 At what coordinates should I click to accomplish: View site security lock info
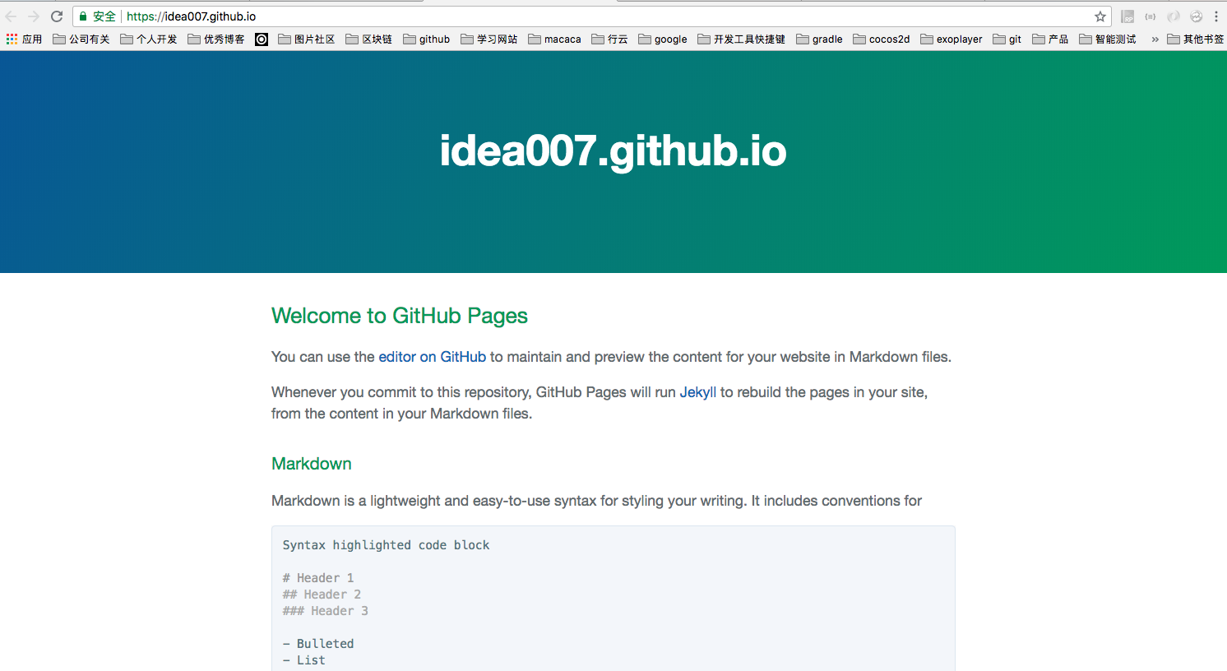click(83, 16)
